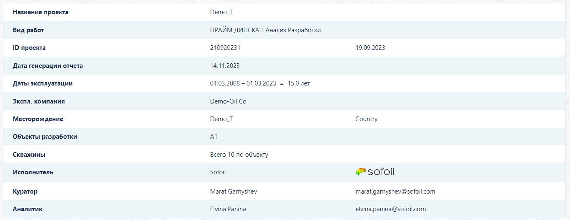
Task: Select the date 19.09.2023
Action: point(370,48)
